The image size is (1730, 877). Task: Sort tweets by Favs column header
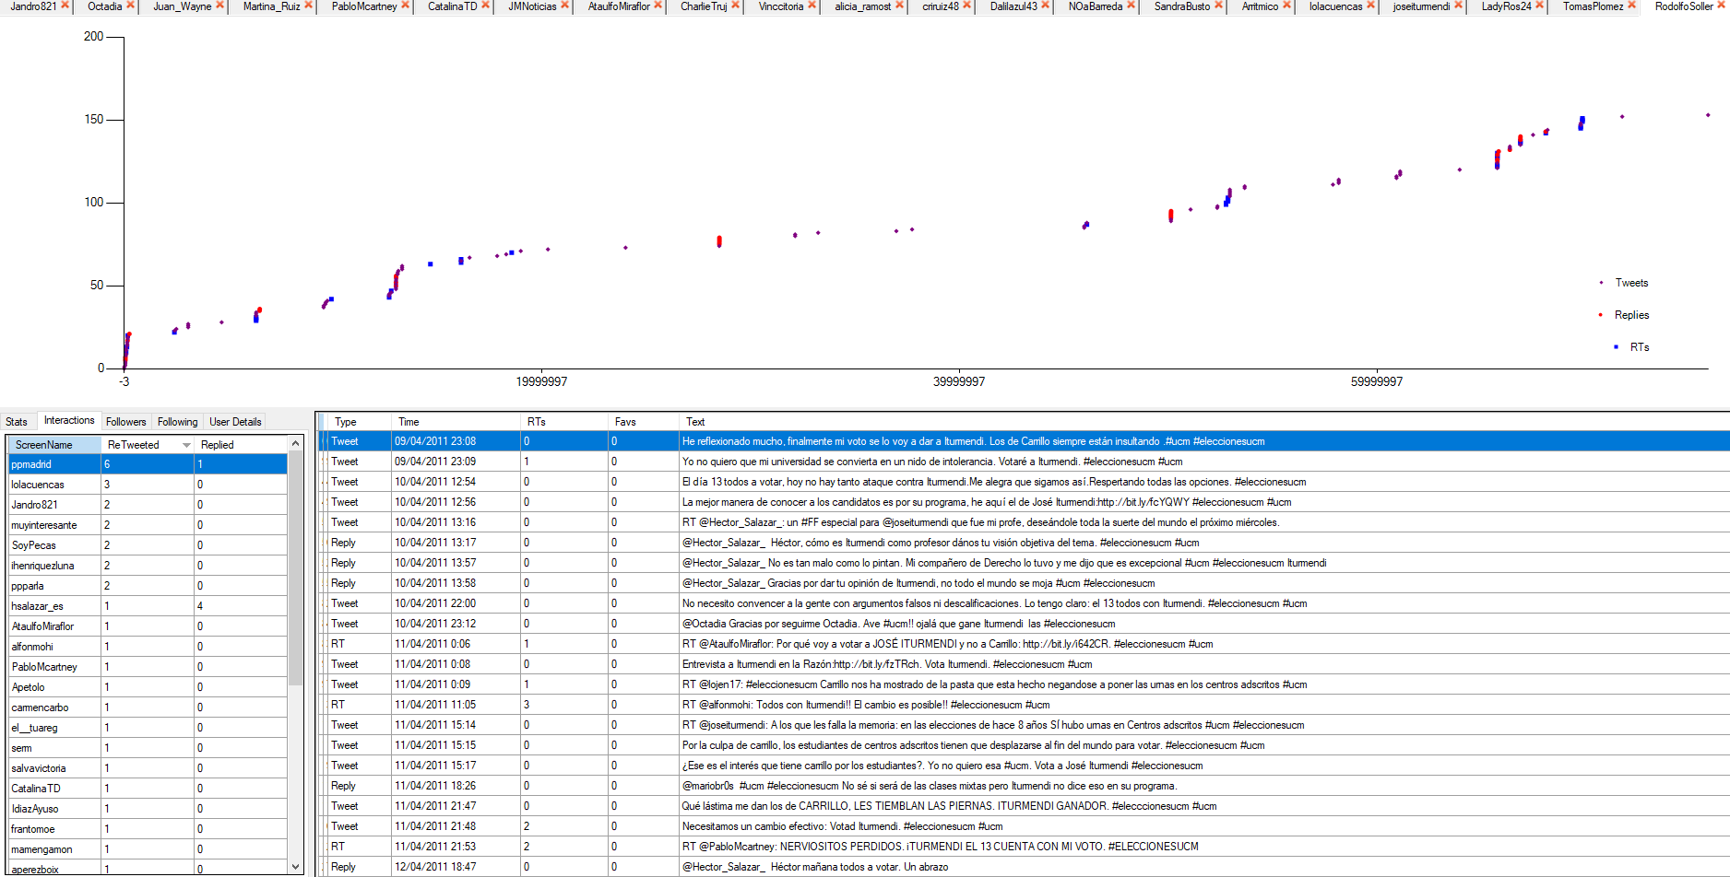[644, 422]
